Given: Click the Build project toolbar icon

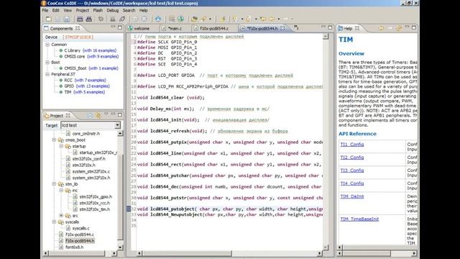Looking at the screenshot, I should pos(80,19).
